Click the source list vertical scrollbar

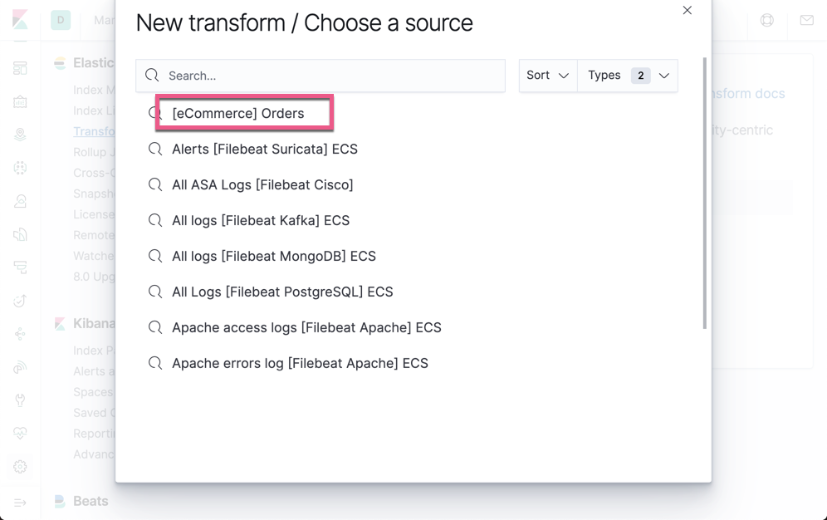tap(705, 193)
